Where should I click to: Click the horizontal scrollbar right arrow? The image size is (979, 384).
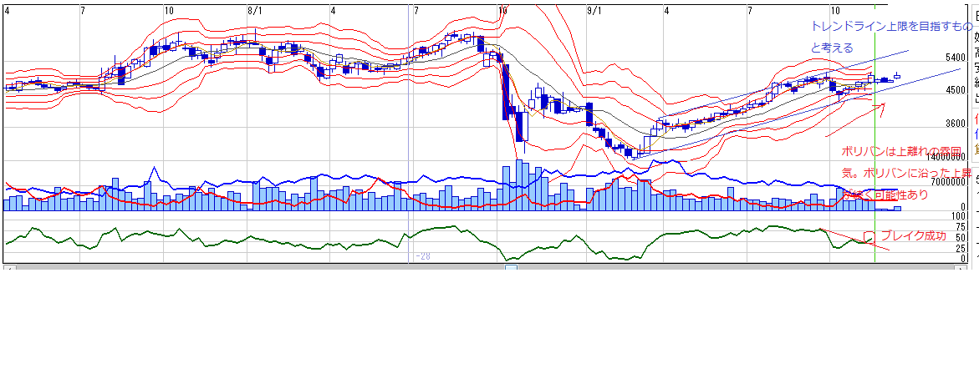961,269
